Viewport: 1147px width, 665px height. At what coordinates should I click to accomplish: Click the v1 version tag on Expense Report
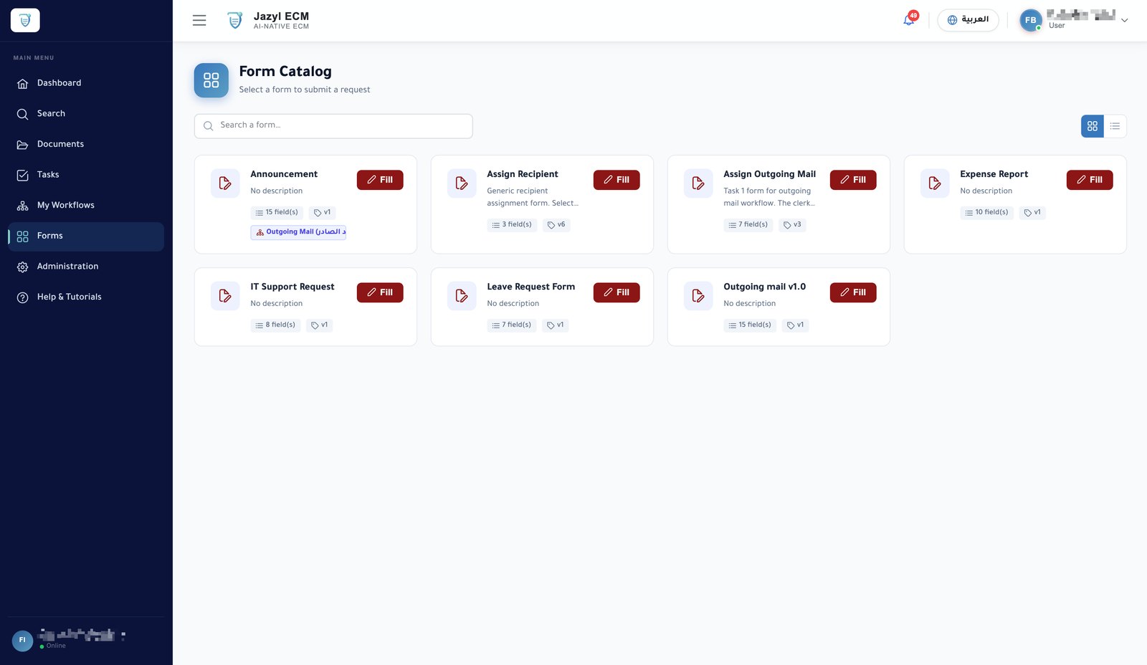1032,213
